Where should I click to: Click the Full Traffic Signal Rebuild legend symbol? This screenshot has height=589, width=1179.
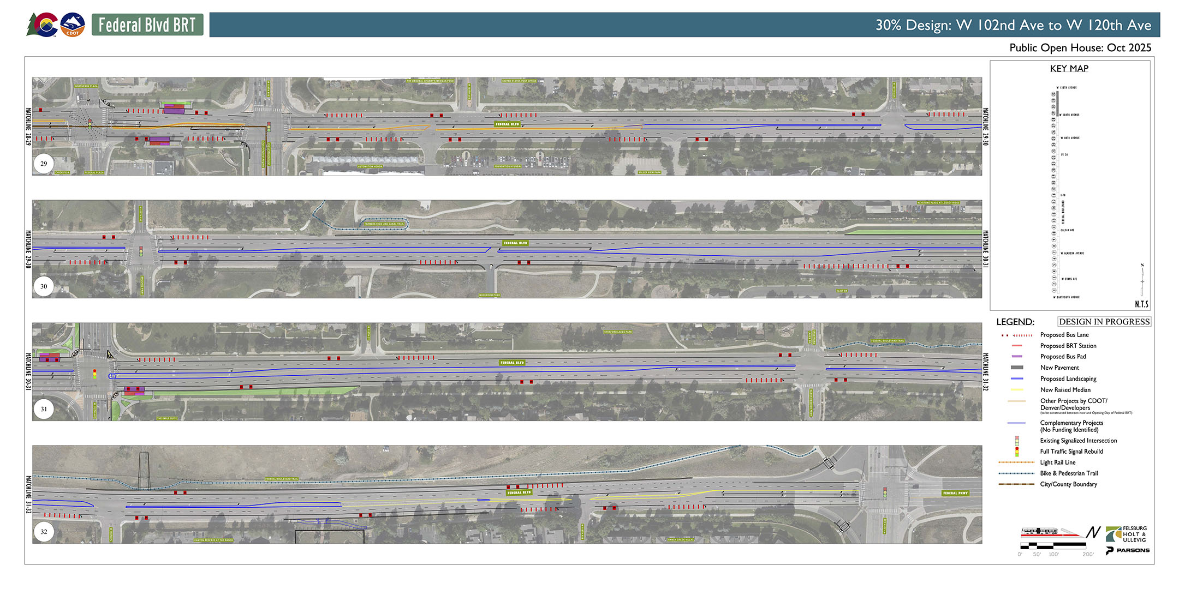[1017, 452]
